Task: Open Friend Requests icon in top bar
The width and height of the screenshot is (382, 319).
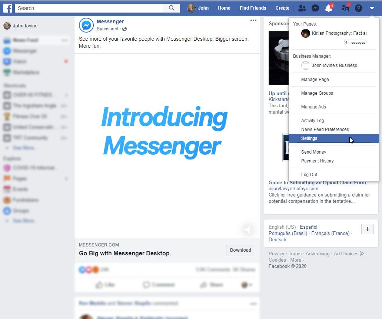Action: [x=302, y=8]
